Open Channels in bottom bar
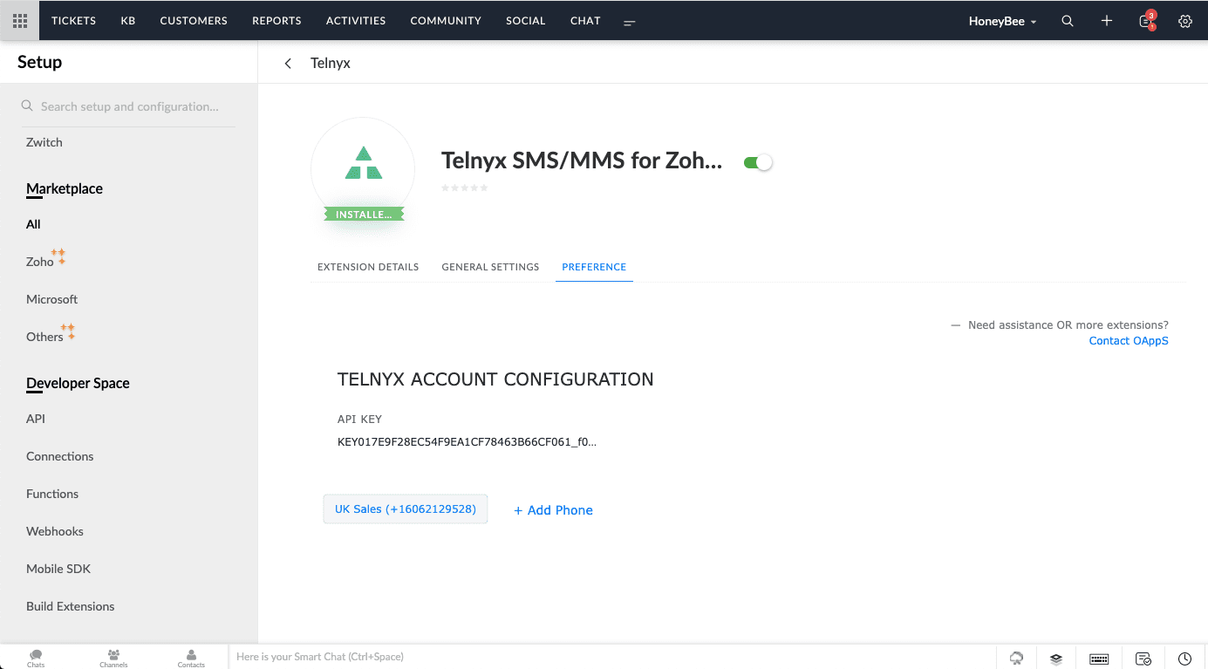 113,658
